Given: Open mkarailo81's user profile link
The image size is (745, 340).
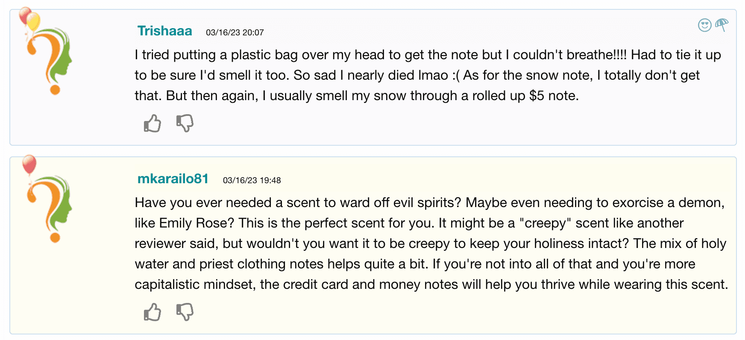Looking at the screenshot, I should [173, 179].
